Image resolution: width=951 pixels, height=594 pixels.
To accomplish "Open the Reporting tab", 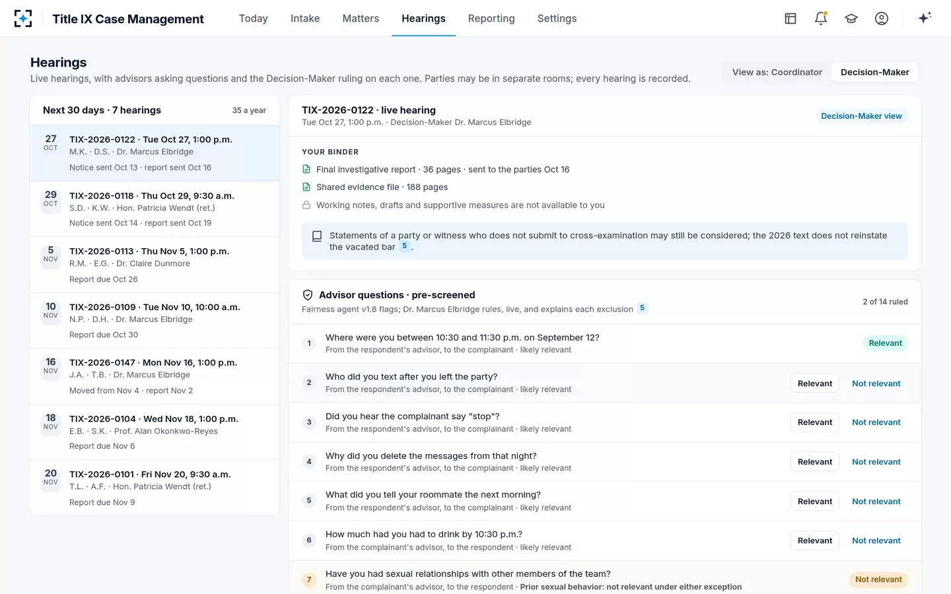I will [491, 18].
